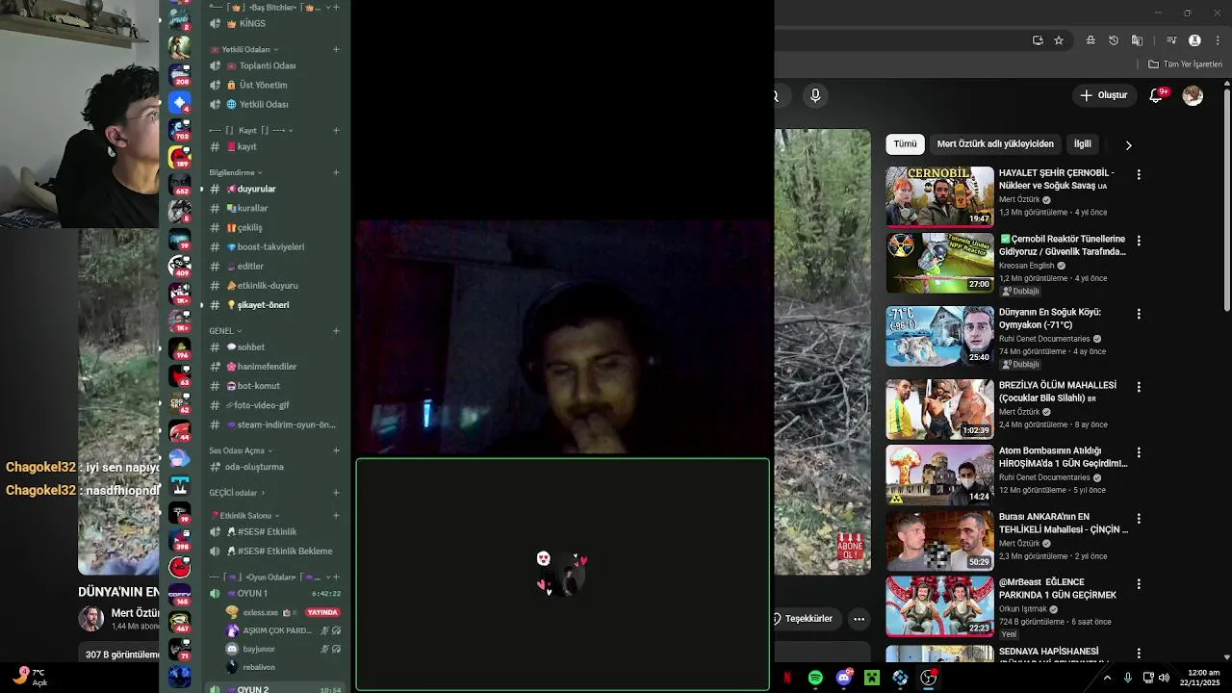Open server icon with 409 badge
Screen dimensions: 1232x693
point(179,265)
